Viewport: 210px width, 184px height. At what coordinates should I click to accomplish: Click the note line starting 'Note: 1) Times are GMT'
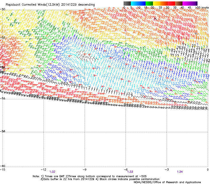point(90,176)
